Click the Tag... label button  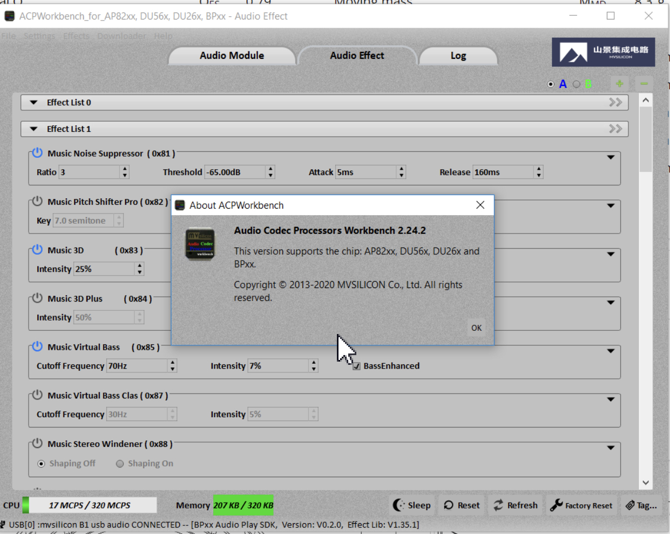click(641, 505)
